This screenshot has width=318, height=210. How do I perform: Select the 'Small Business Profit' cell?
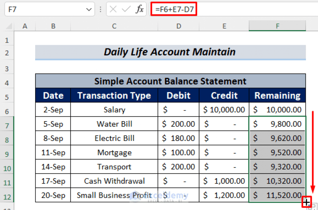pos(114,195)
